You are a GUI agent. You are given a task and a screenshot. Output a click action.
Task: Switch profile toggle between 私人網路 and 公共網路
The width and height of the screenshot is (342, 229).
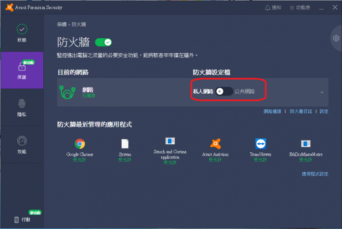pos(224,92)
